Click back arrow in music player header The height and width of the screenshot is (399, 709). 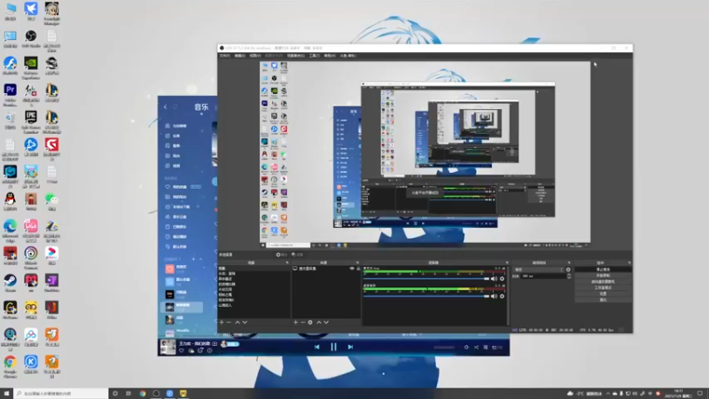click(x=165, y=106)
